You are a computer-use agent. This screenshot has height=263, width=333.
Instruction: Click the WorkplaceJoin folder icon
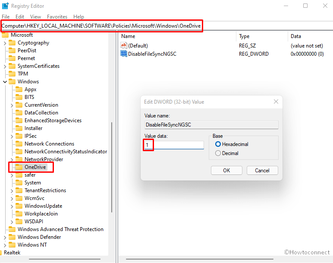tap(19, 214)
